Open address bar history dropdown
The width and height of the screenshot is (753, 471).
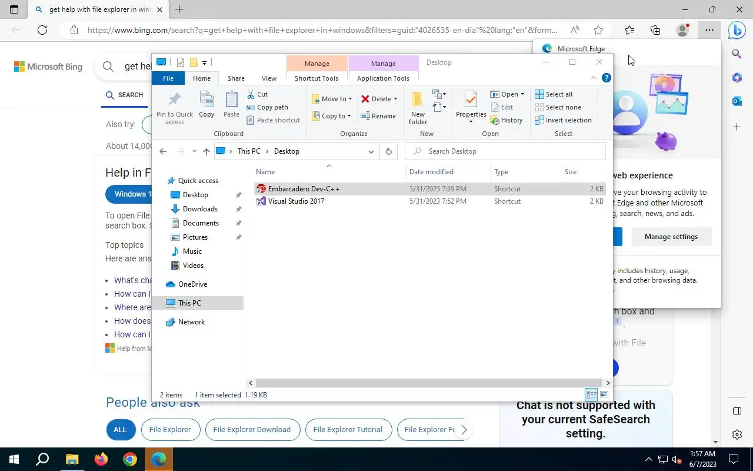point(371,151)
